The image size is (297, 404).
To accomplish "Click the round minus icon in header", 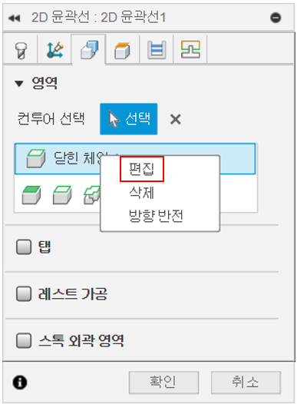I will point(276,18).
